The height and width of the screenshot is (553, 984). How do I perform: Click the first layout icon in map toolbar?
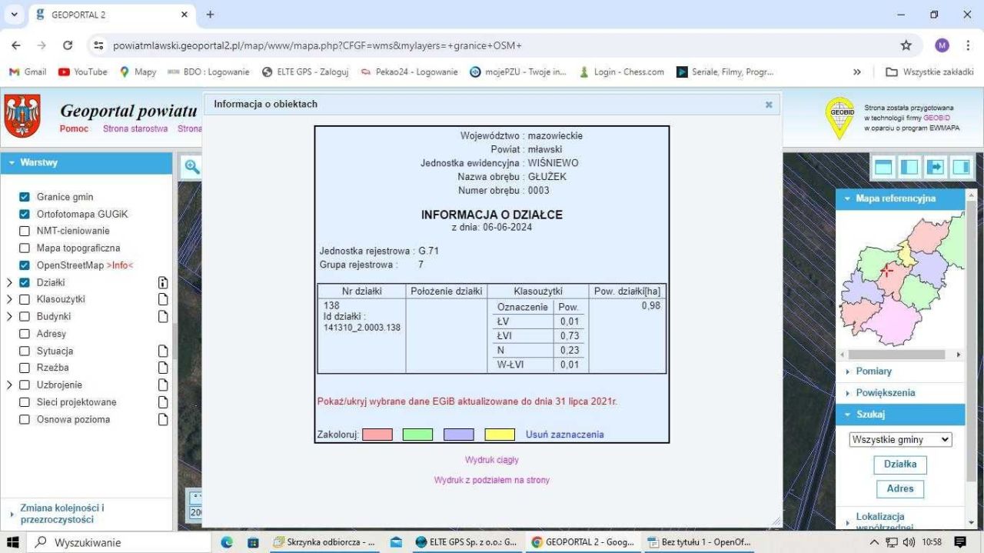point(883,167)
